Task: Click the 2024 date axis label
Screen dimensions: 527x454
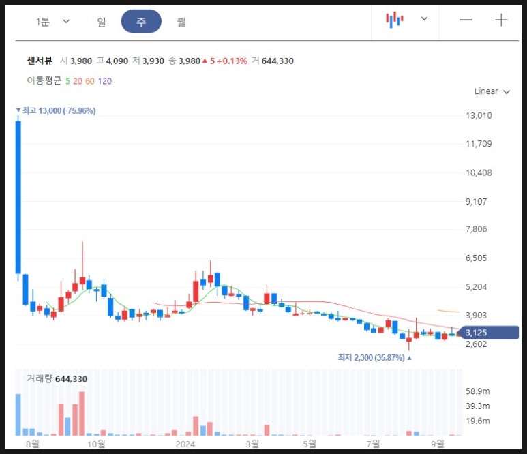Action: [x=185, y=444]
